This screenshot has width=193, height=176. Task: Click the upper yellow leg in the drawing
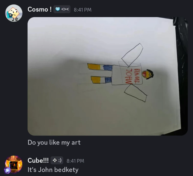click(94, 67)
